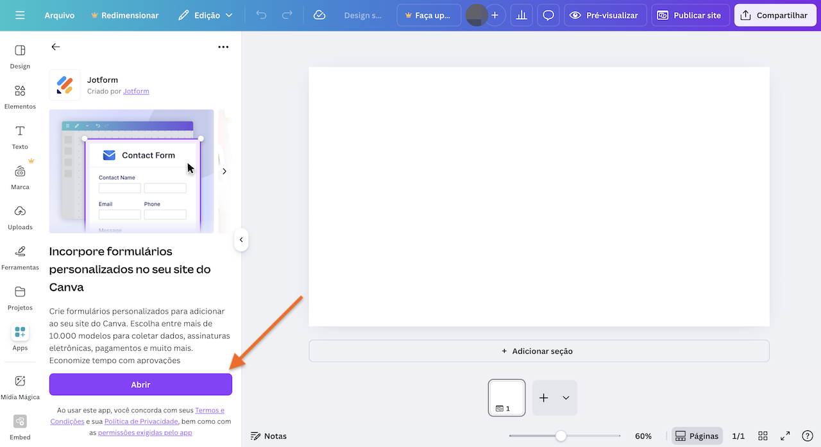Click the Abrir button for Jotform

[x=140, y=384]
